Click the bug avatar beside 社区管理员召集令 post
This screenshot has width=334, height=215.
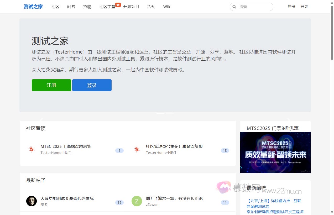point(137,149)
